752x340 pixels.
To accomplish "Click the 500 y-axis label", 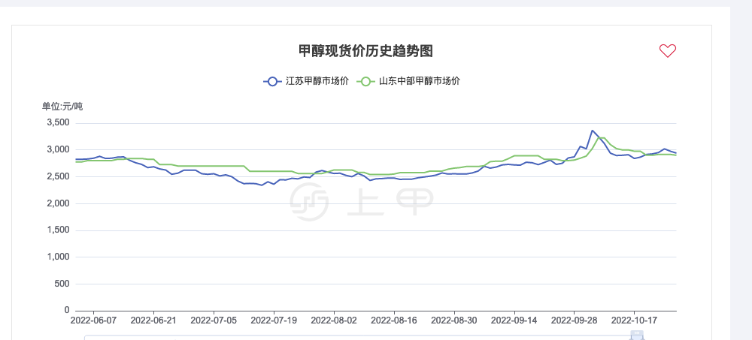I will point(62,284).
